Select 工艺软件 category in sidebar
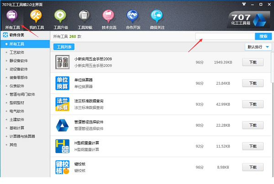This screenshot has width=274, height=184. click(17, 52)
